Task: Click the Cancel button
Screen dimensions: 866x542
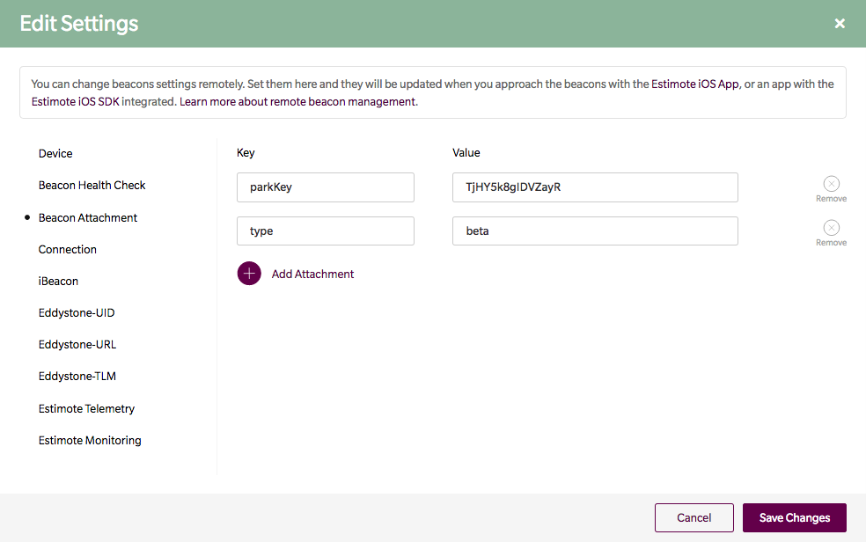Action: pyautogui.click(x=694, y=517)
